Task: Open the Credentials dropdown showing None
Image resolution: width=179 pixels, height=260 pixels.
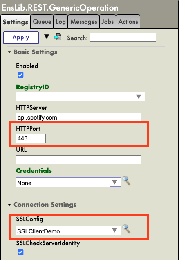Action: (68, 182)
